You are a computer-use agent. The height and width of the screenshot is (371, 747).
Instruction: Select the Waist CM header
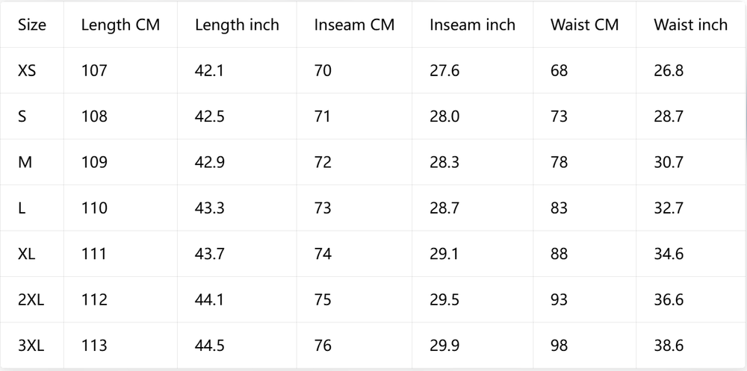pos(585,25)
